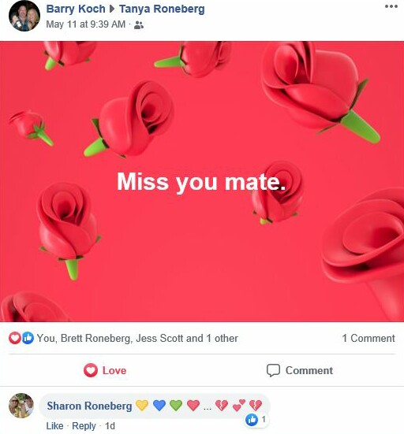
Task: Click the love reaction heart icon in summary
Action: [15, 338]
